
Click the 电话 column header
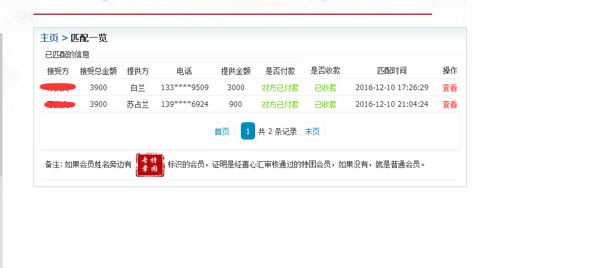pos(184,71)
